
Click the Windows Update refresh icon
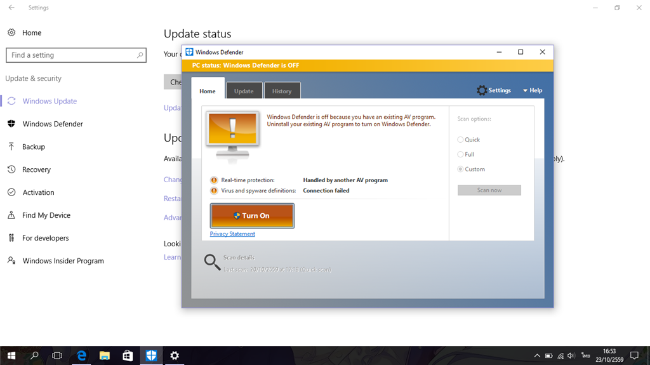coord(11,101)
